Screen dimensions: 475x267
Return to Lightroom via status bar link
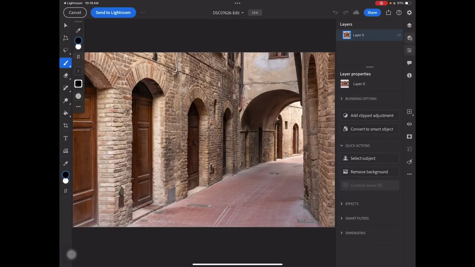click(73, 3)
